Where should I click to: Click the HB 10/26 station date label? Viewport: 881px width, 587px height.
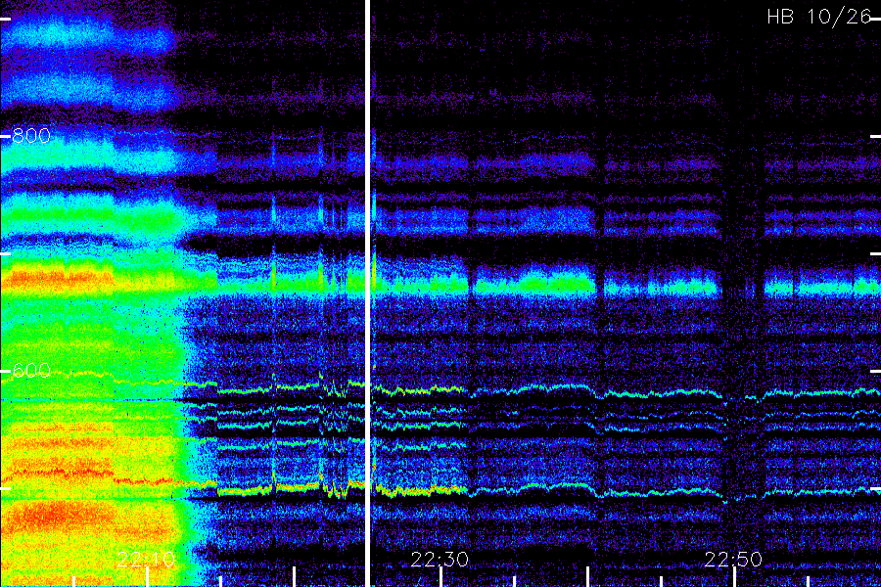tap(818, 17)
